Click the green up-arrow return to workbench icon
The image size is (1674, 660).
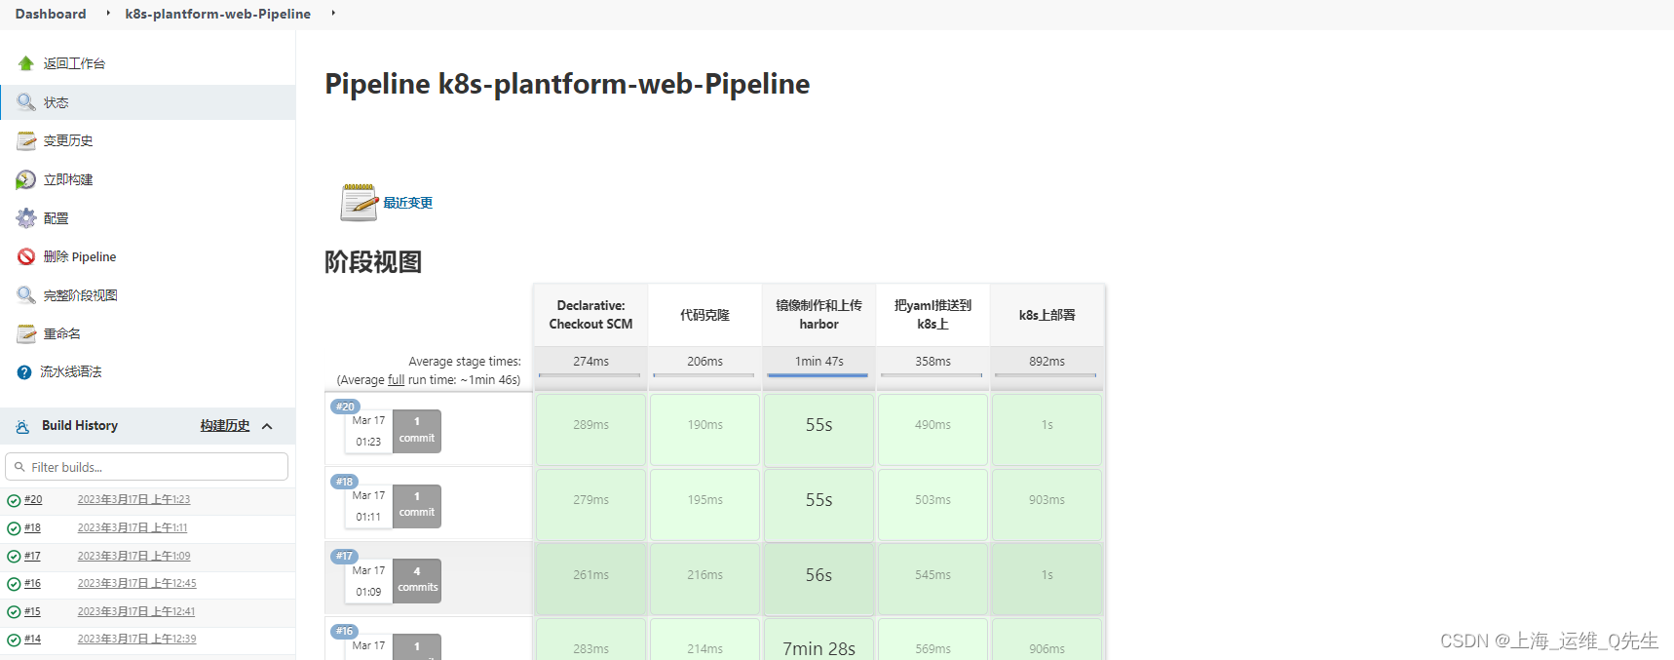(x=26, y=63)
